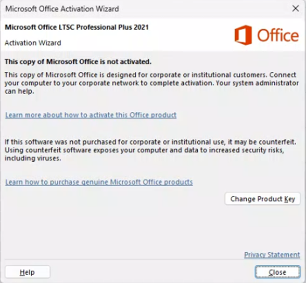Click the "Microsoft Office Activation Wizard" title bar text
Viewport: 306px width, 283px height.
tap(62, 9)
